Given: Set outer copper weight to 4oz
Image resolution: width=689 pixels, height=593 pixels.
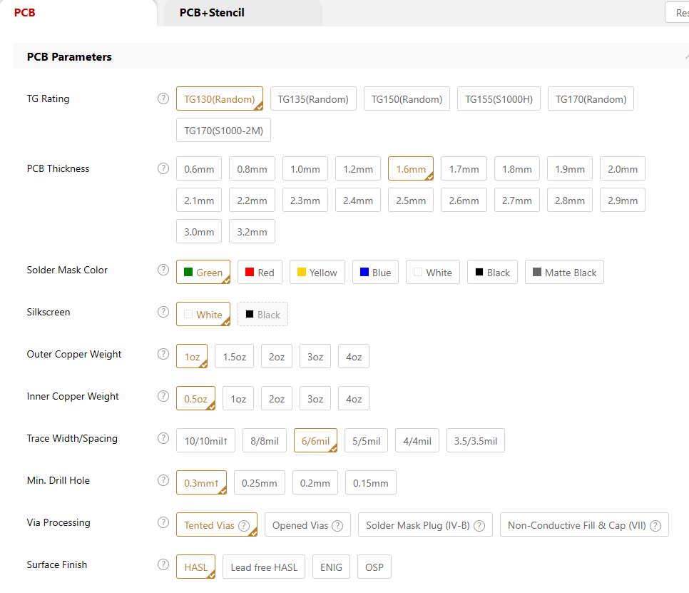Looking at the screenshot, I should pos(354,356).
